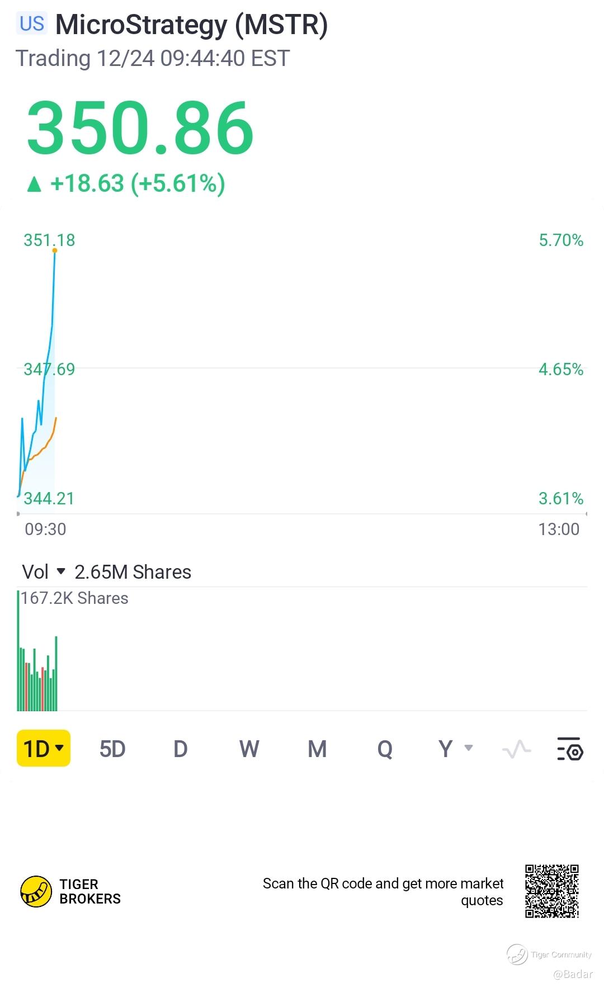
Task: Click the tallest opening volume bar
Action: (x=18, y=651)
